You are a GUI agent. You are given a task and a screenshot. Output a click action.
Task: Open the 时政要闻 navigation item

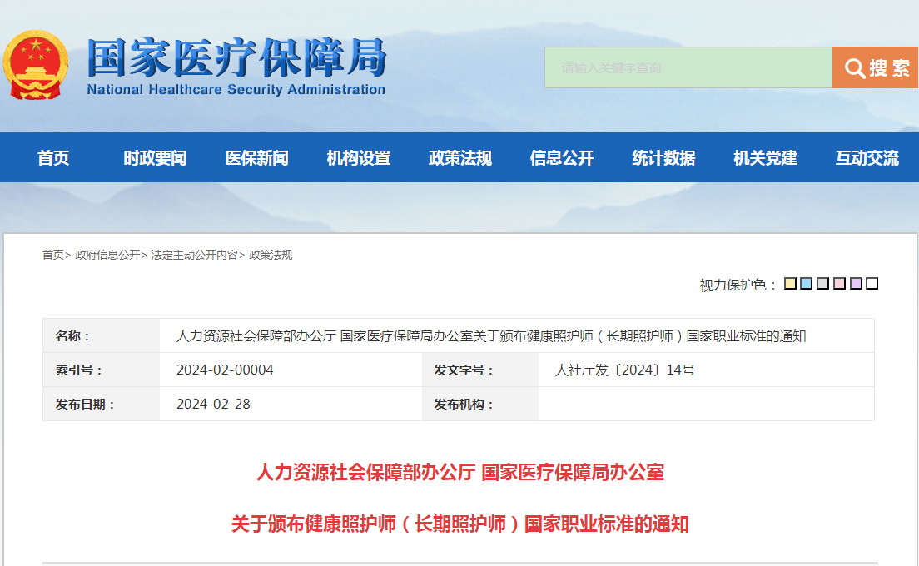tap(156, 157)
